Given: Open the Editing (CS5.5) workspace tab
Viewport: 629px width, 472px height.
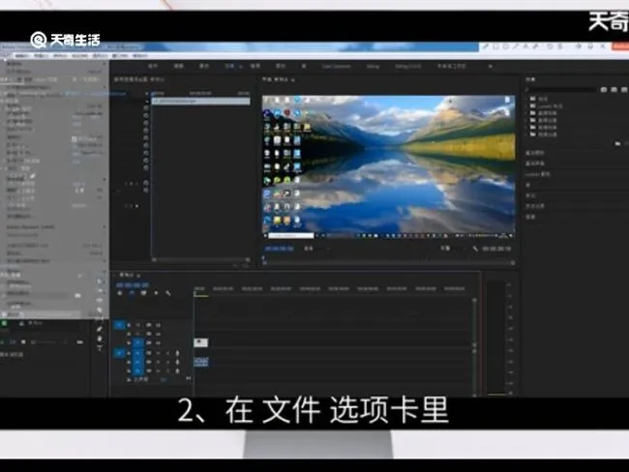Looking at the screenshot, I should pyautogui.click(x=408, y=66).
